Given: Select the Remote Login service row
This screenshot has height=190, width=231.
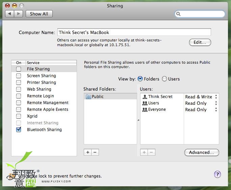Looking at the screenshot, I should [44, 96].
